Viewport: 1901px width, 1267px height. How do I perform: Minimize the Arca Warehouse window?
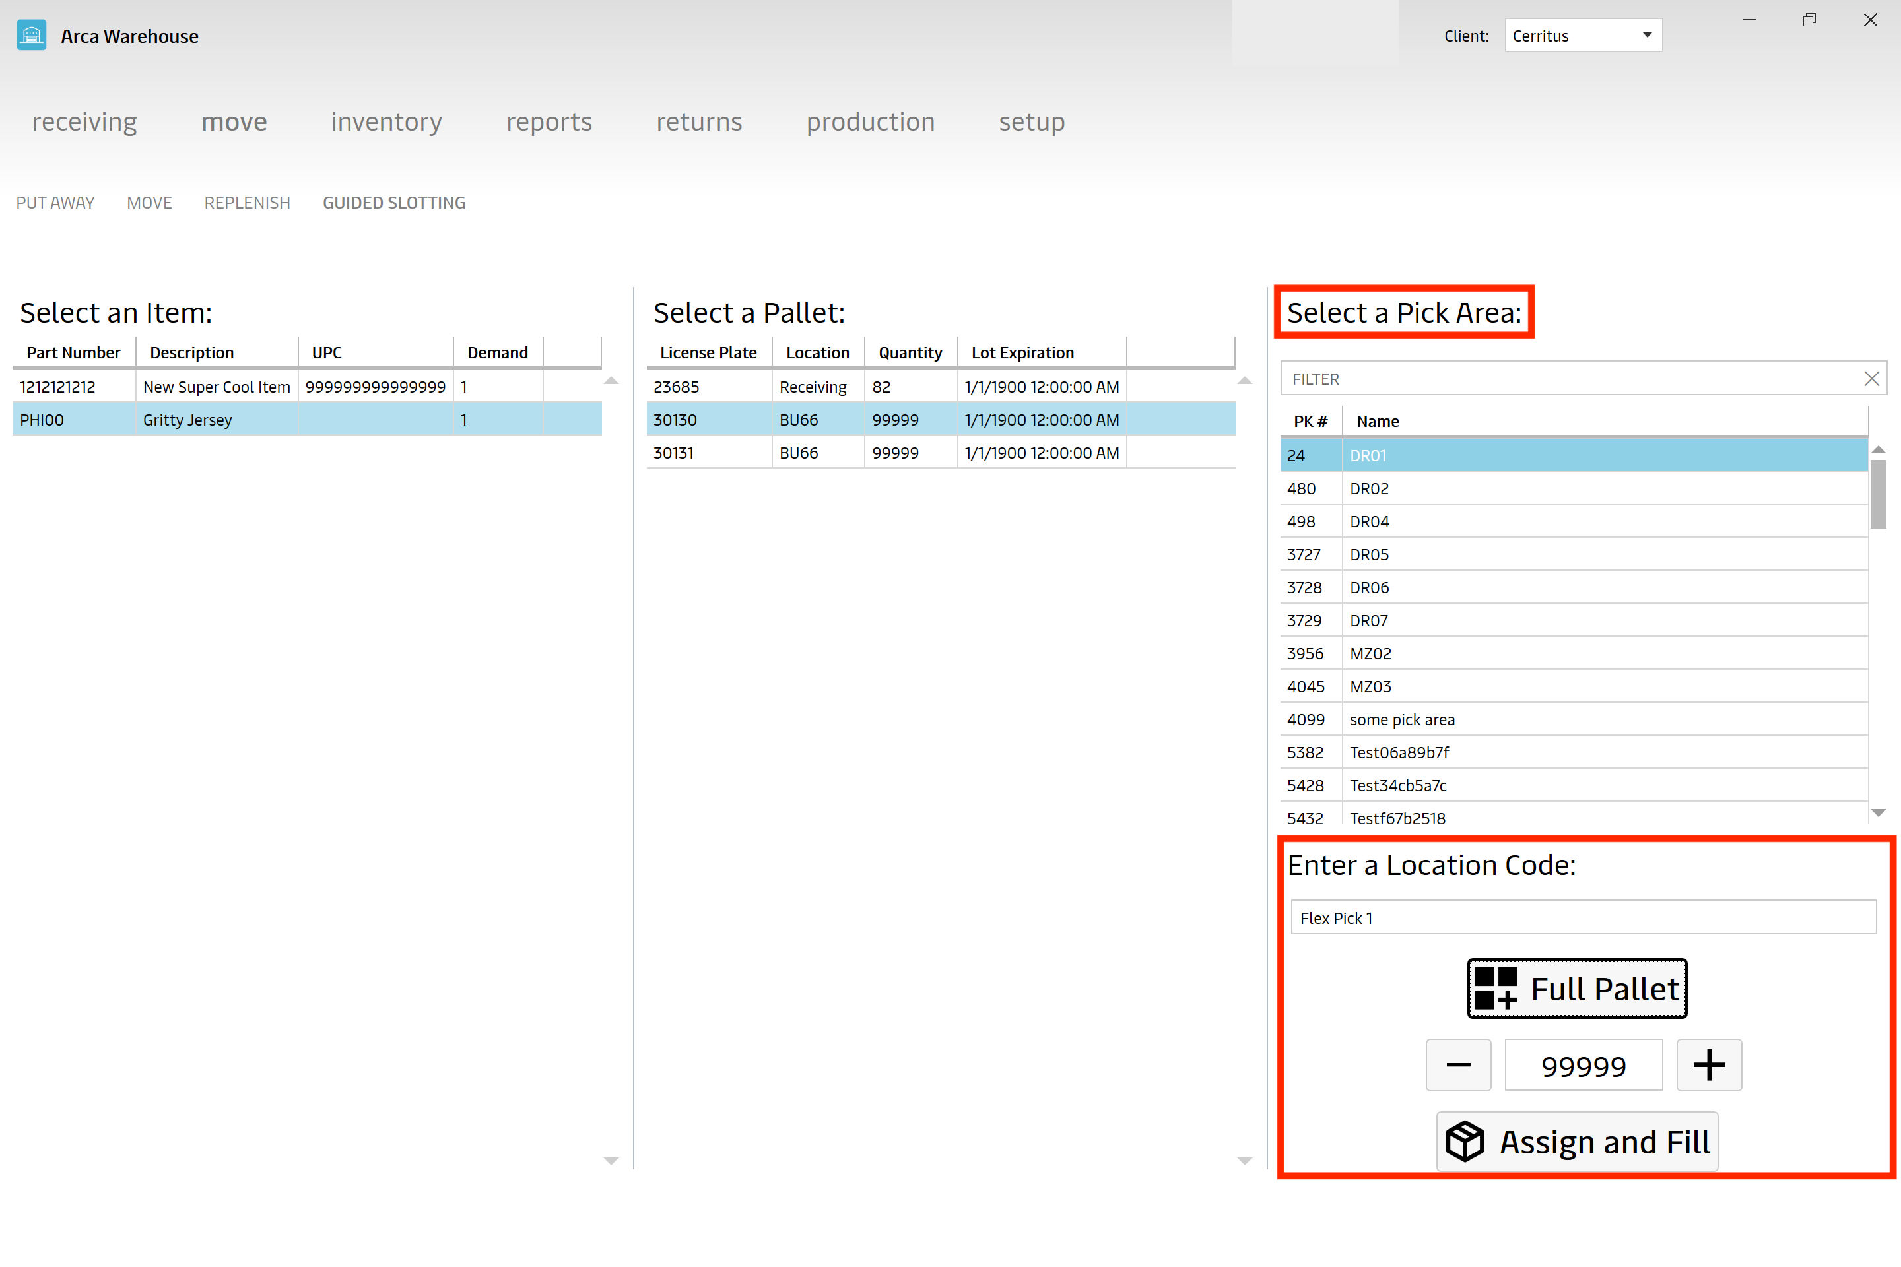(1749, 20)
